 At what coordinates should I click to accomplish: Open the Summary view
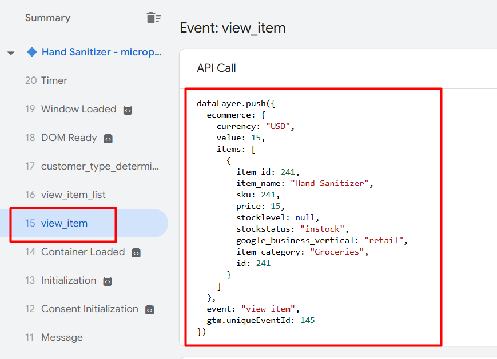pos(47,18)
